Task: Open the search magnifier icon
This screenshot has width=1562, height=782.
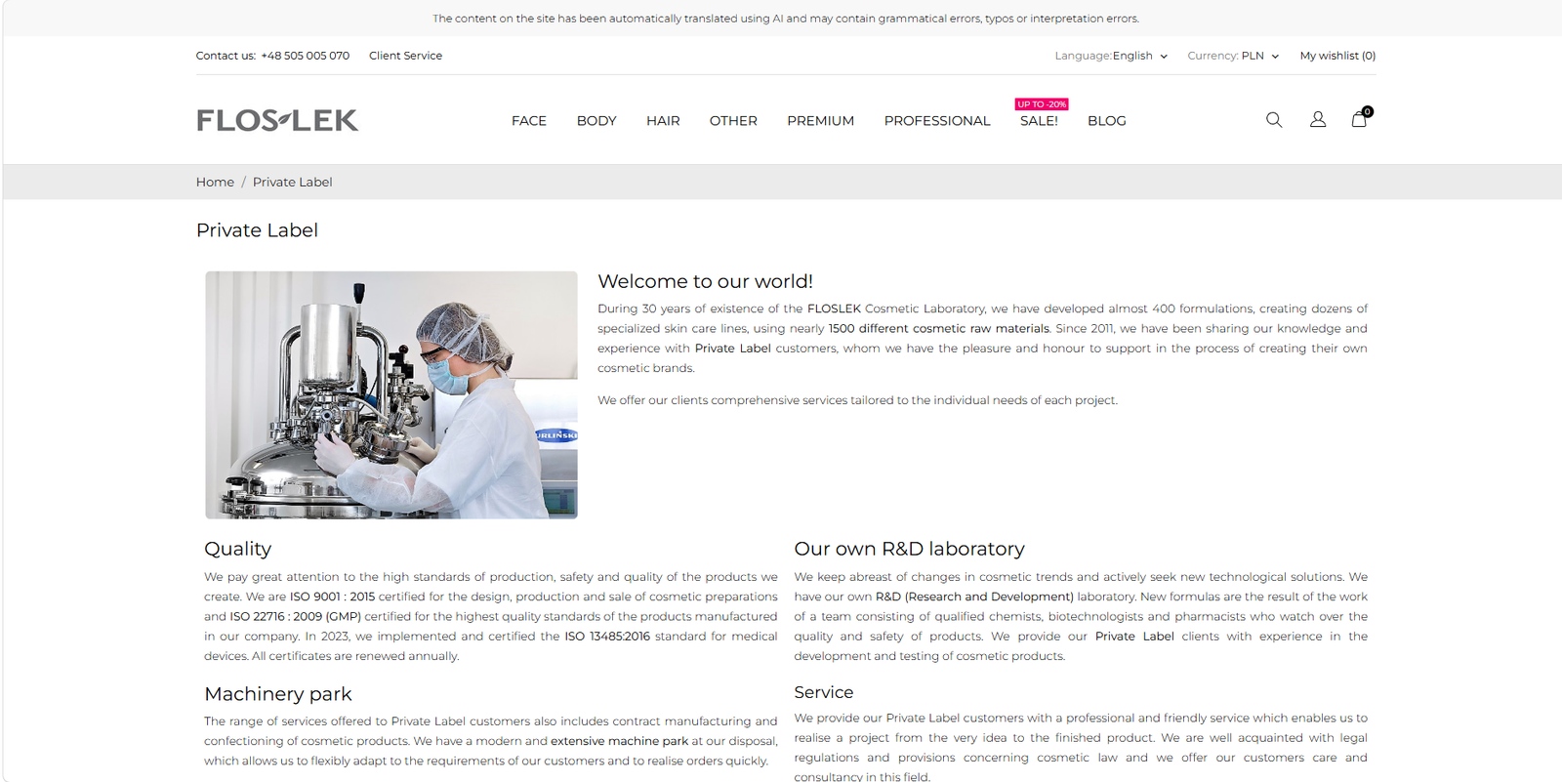Action: [x=1274, y=120]
